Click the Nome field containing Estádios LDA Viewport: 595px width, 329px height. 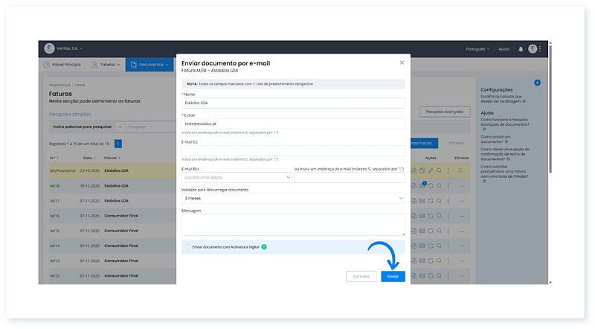(x=293, y=103)
